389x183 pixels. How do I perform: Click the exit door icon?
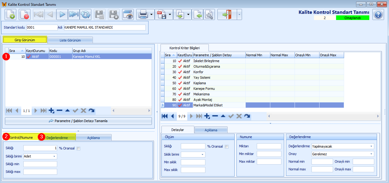(x=227, y=14)
